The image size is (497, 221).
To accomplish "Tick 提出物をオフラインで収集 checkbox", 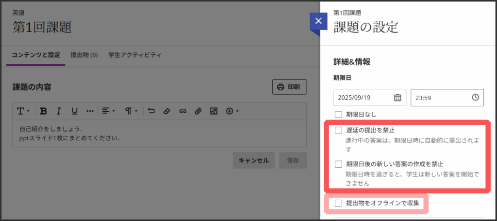I will tap(339, 203).
